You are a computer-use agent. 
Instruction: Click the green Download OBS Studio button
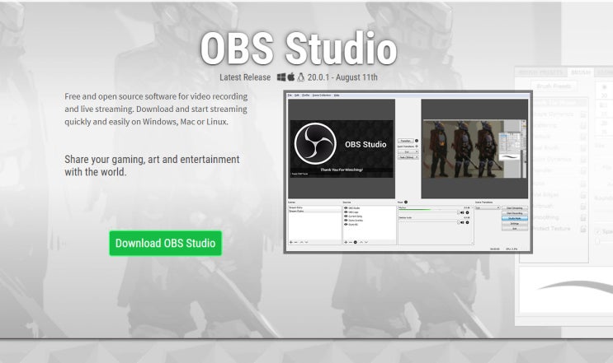(165, 244)
